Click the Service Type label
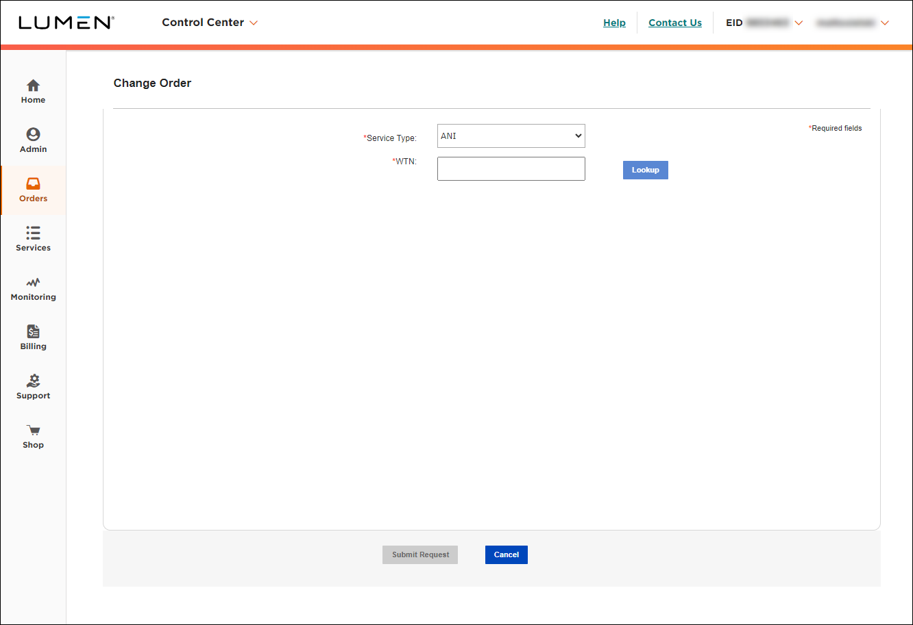This screenshot has width=913, height=625. click(390, 138)
